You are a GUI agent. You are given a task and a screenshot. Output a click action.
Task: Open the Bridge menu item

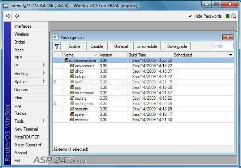30,42
